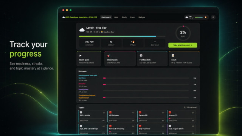Click the Kinesis & Streaming topic name

[x=117, y=129]
